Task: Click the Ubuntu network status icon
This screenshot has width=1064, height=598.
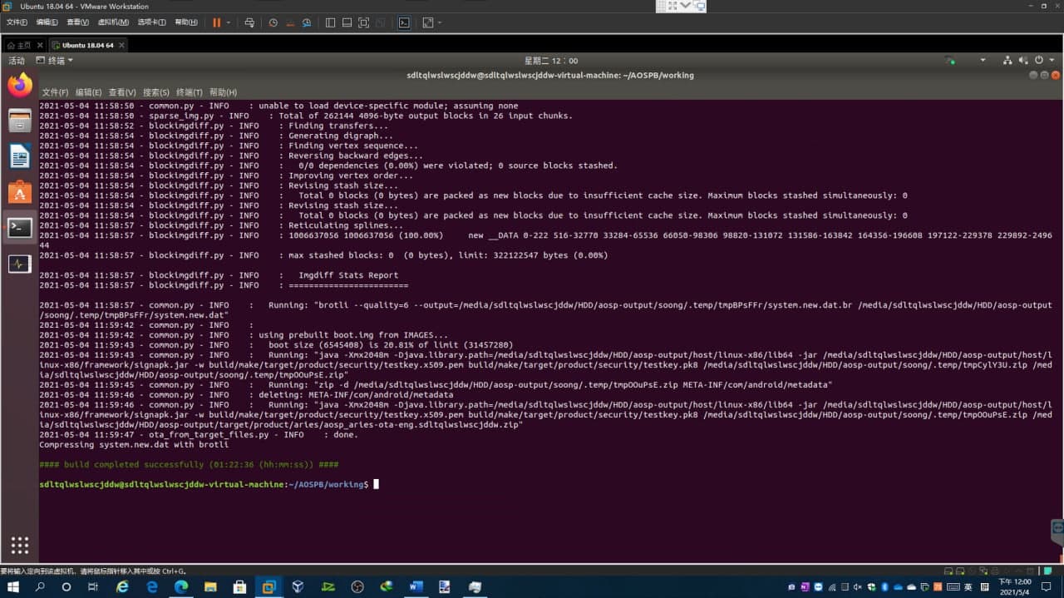Action: [1007, 61]
